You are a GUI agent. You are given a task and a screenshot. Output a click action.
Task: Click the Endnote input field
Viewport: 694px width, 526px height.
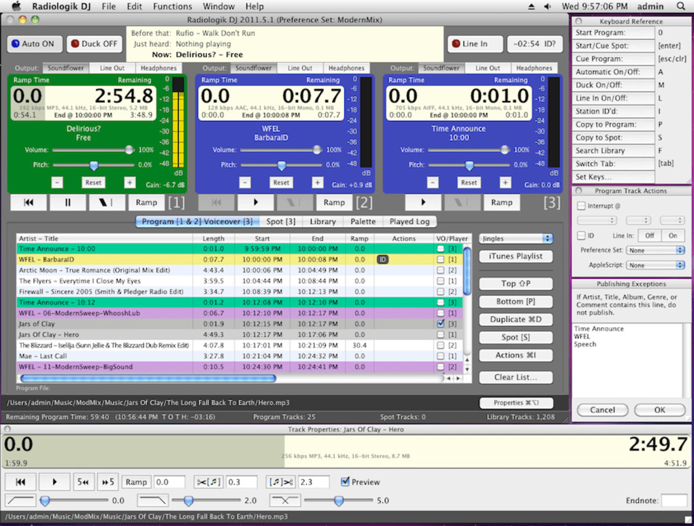pos(674,501)
